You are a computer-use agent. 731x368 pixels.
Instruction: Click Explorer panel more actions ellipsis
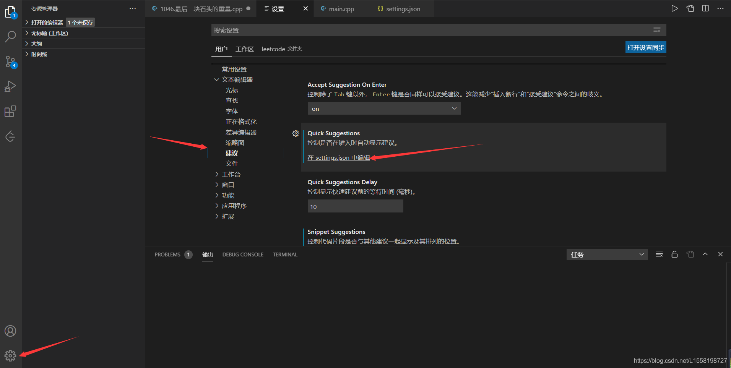(133, 8)
